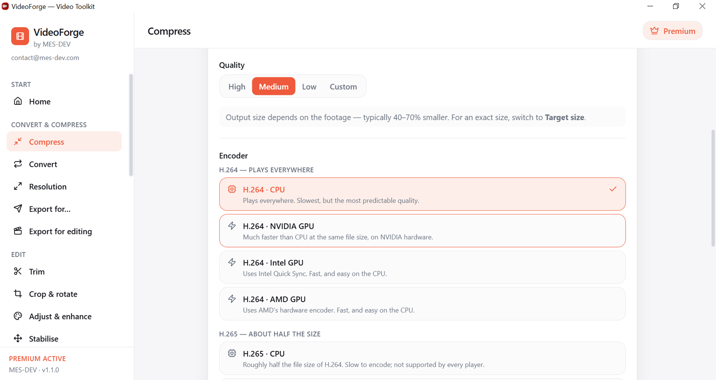Click the Stabilise move-arrows icon
The width and height of the screenshot is (716, 380).
pyautogui.click(x=18, y=338)
